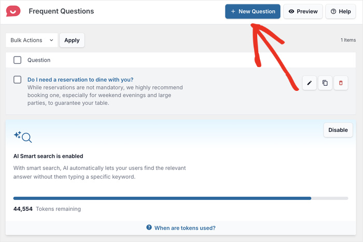Image resolution: width=363 pixels, height=242 pixels.
Task: Open the 'Do I need a reservation' question link
Action: (x=80, y=79)
